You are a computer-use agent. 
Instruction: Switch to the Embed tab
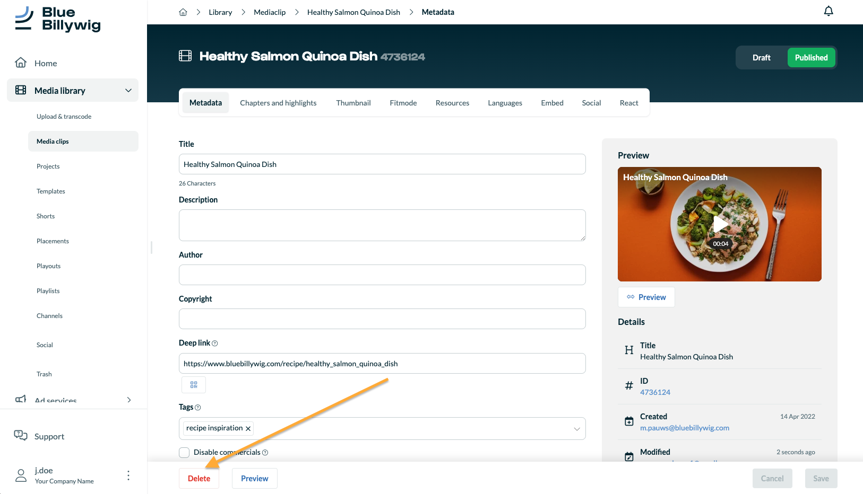click(552, 103)
